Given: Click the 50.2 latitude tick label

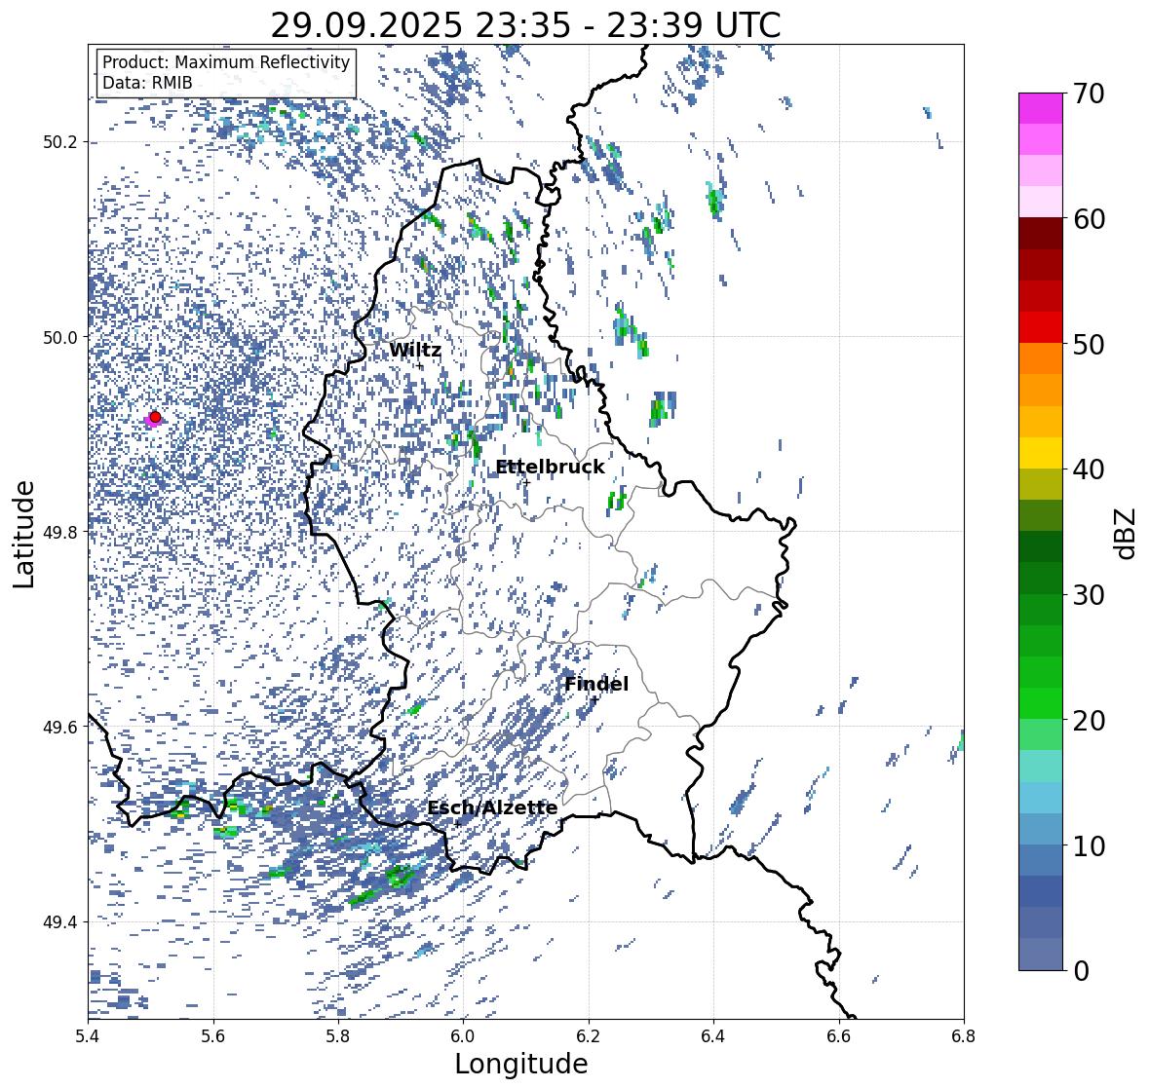Looking at the screenshot, I should [x=61, y=142].
